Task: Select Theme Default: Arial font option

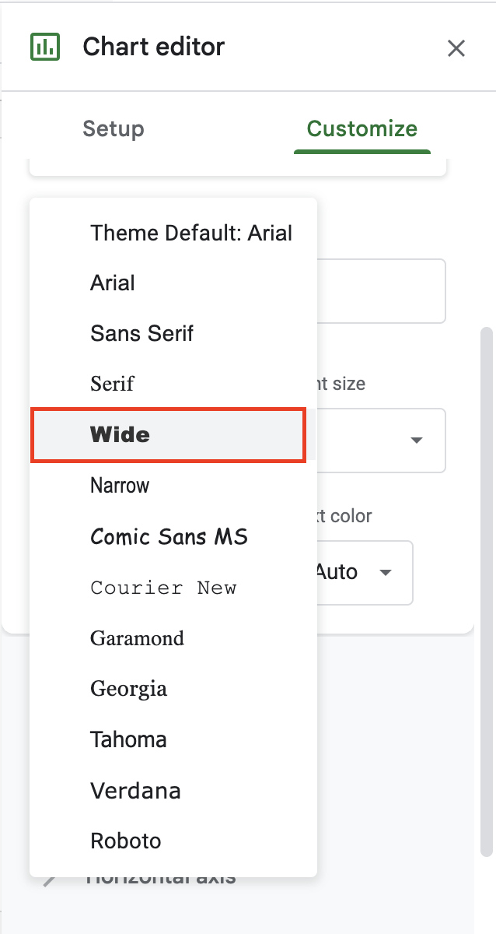Action: coord(191,233)
